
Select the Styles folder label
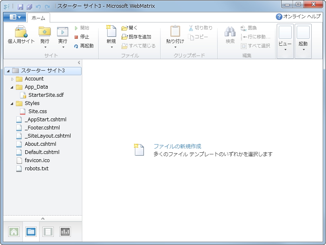[x=32, y=103]
